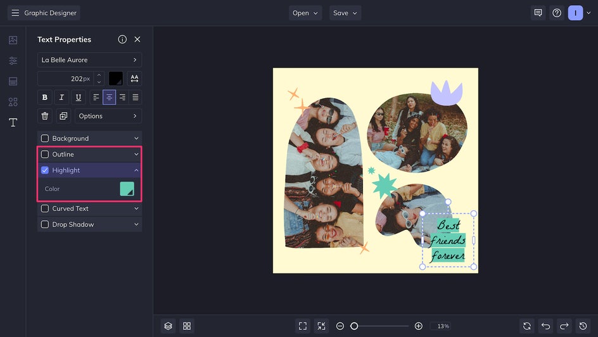The image size is (598, 337).
Task: Align text right
Action: point(122,97)
